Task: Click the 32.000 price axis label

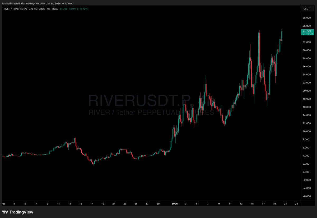Action: (307, 42)
